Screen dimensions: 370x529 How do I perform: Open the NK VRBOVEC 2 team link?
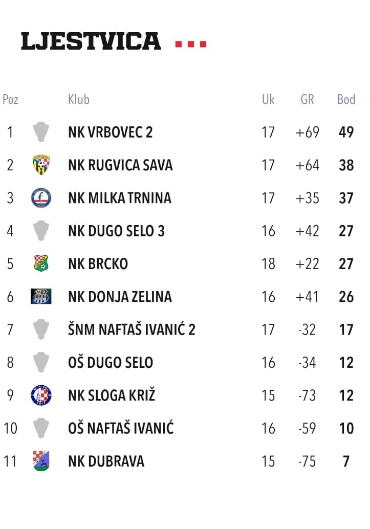tap(111, 132)
